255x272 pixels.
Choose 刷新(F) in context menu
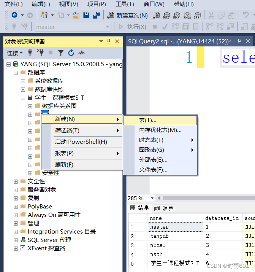pyautogui.click(x=82, y=165)
